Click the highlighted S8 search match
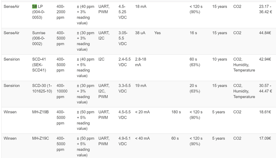Screen dimensions: 276x158 point(34,7)
